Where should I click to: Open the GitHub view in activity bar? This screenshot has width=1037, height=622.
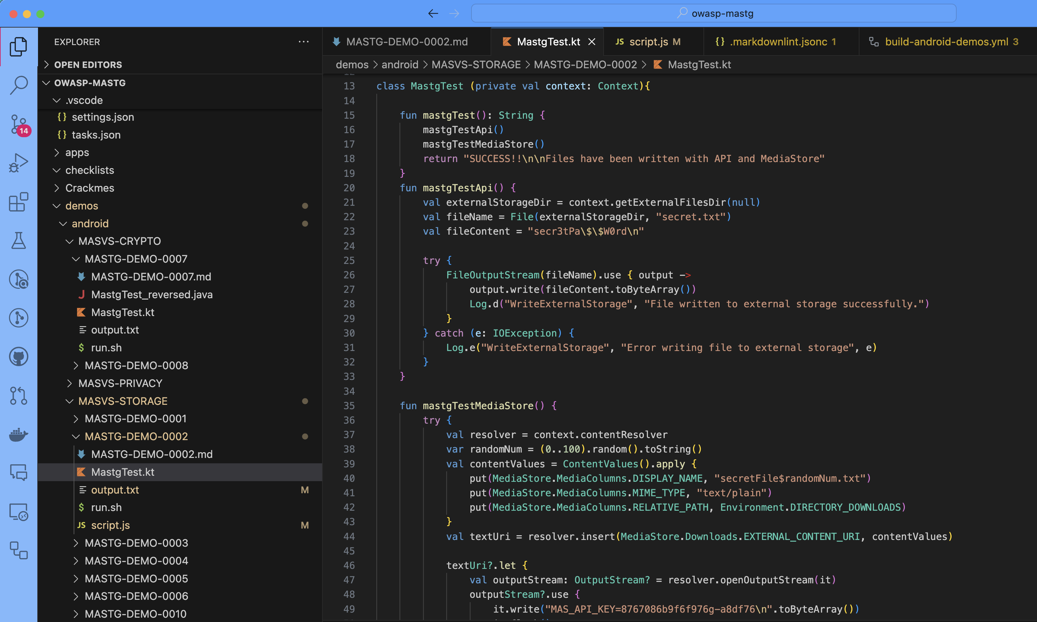(x=18, y=357)
